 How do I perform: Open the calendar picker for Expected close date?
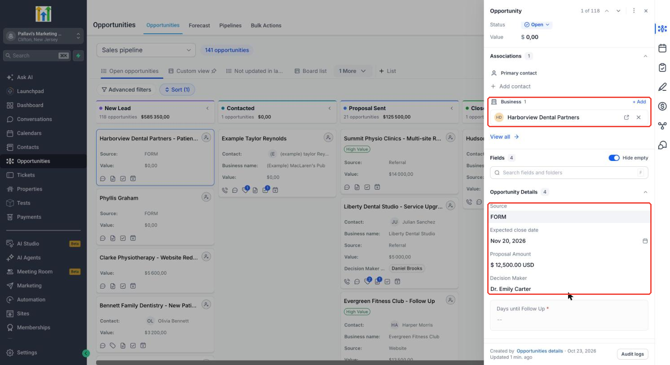tap(645, 241)
